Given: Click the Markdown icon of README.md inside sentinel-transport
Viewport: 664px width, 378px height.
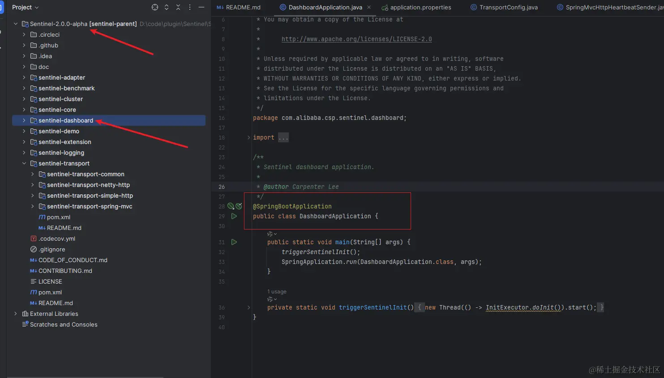Looking at the screenshot, I should point(42,228).
